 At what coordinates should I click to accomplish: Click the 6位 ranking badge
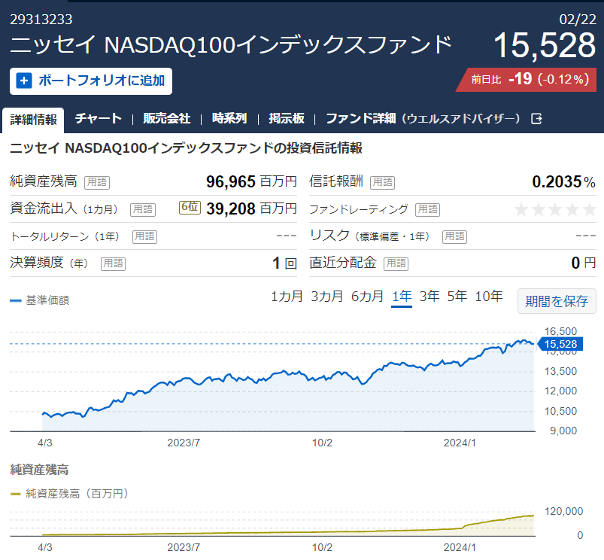pyautogui.click(x=190, y=207)
